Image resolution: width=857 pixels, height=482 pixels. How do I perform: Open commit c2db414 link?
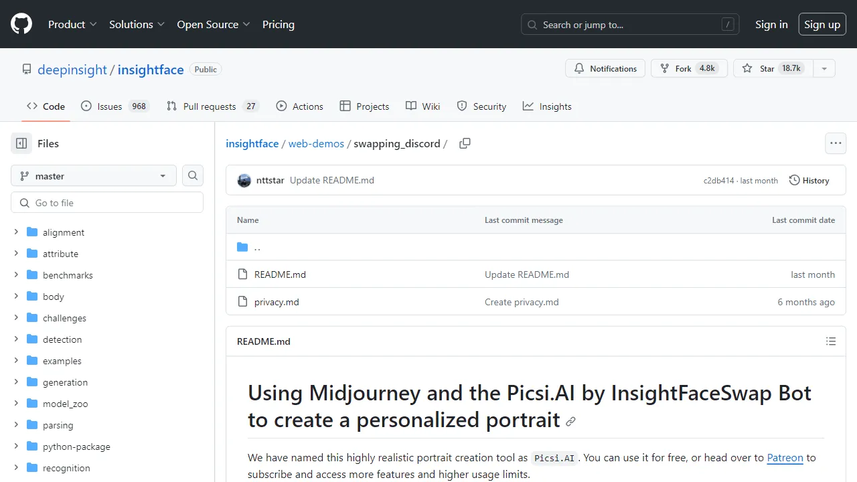pos(718,181)
